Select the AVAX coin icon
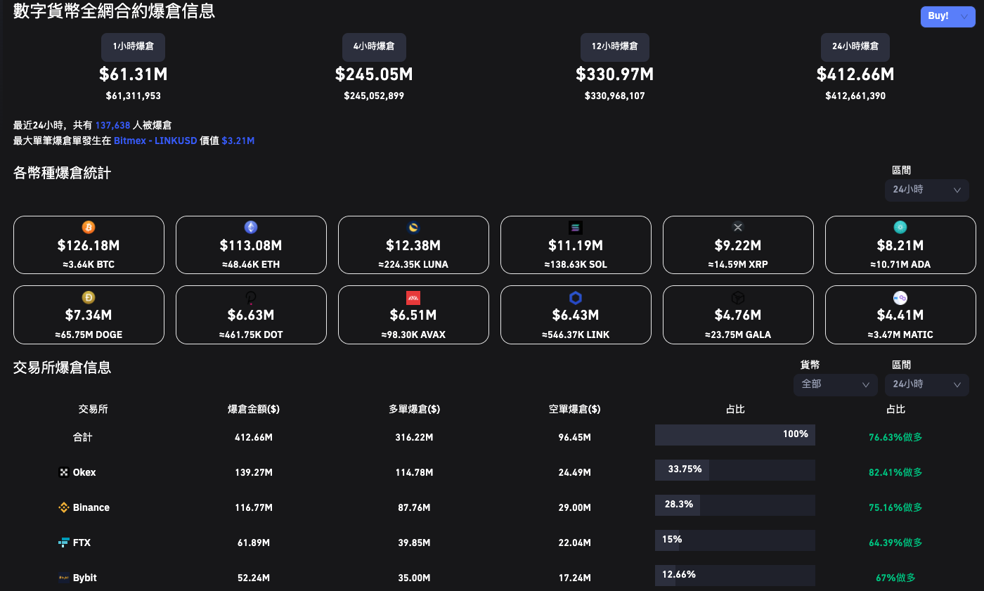The height and width of the screenshot is (591, 984). click(x=413, y=297)
